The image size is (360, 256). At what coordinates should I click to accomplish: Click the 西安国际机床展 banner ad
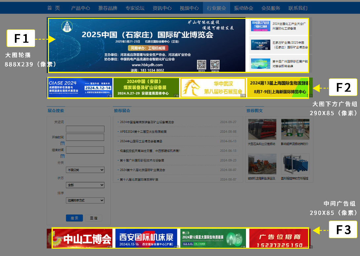pos(146,238)
